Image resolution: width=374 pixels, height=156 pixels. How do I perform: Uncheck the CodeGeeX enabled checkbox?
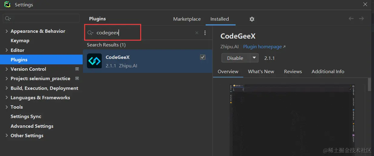[203, 57]
